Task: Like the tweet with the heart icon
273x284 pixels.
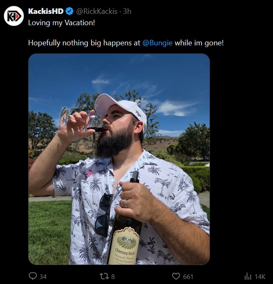Action: point(176,276)
